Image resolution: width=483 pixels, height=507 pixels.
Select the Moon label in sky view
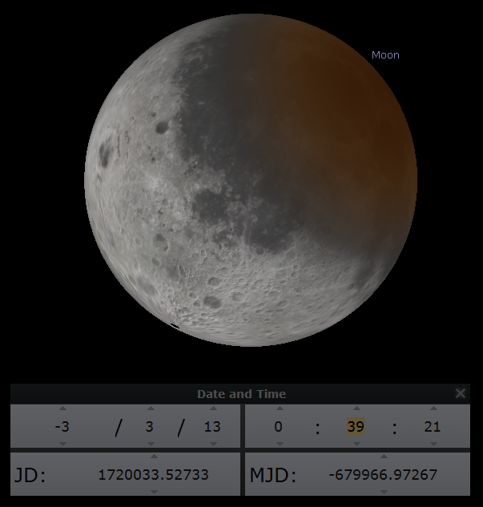(x=385, y=55)
